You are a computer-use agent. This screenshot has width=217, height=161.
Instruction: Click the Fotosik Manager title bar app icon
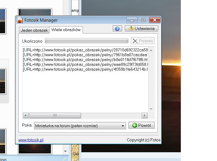20,20
